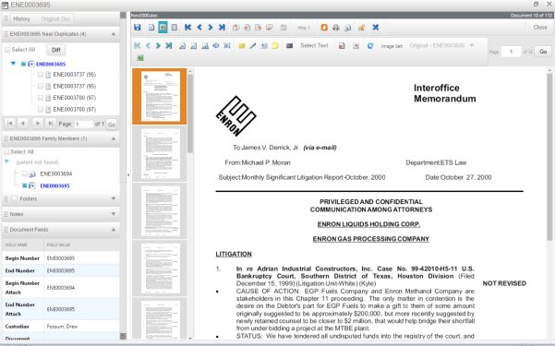Click Close in the top toolbar
Viewport: 555px width, 346px height.
point(540,28)
